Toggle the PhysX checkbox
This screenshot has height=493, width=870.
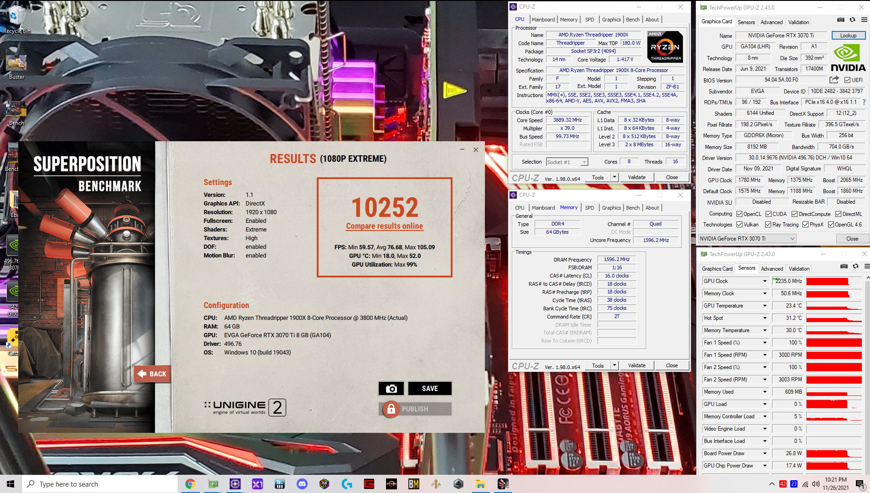(805, 225)
